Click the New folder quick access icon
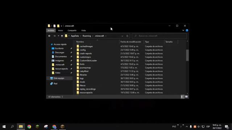 [58, 26]
